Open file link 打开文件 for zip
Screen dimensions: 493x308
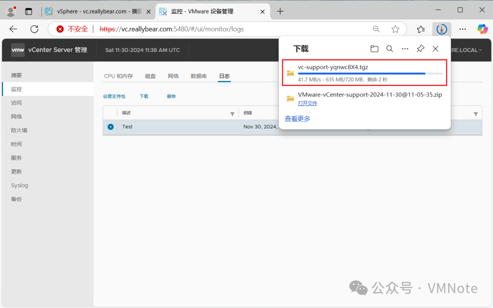coord(308,104)
